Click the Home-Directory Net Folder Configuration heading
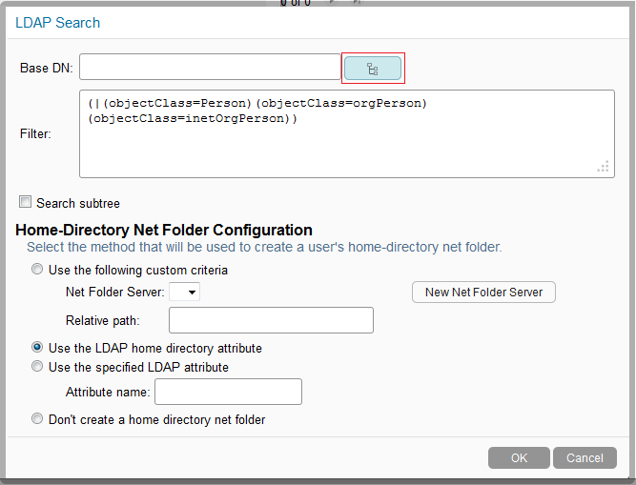Viewport: 636px width, 485px height. click(164, 230)
